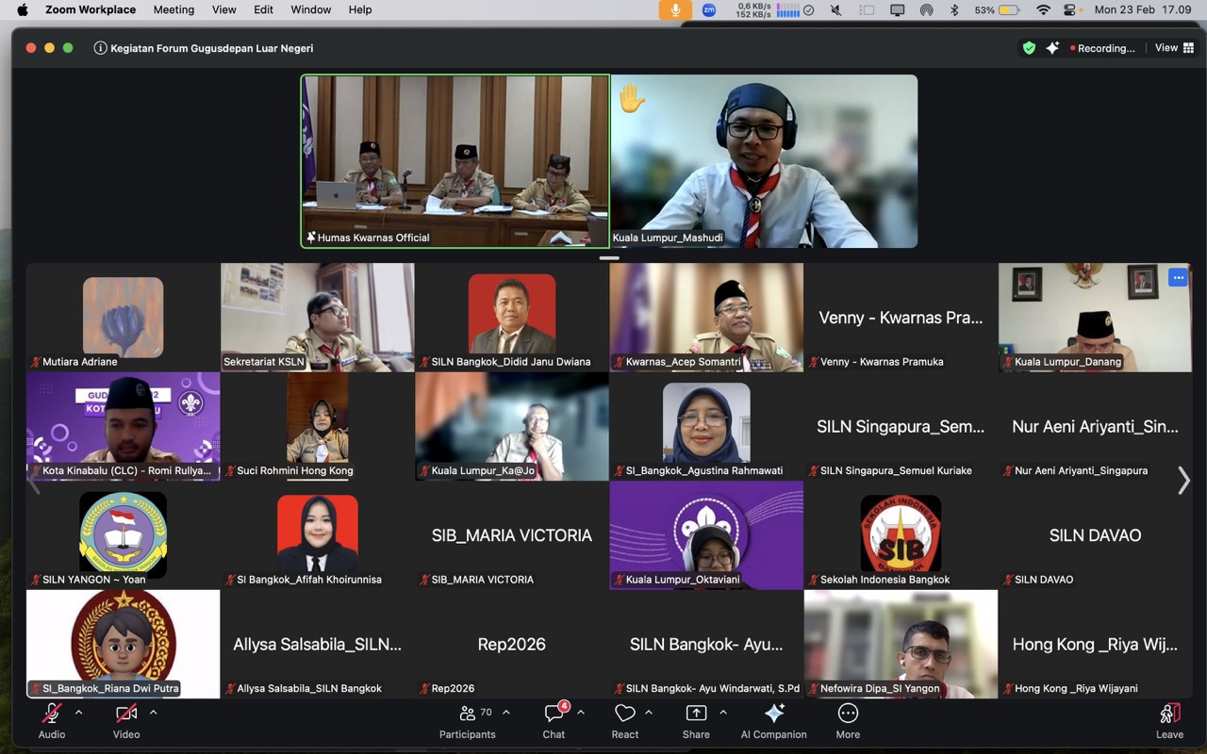
Task: Open AI Companion
Action: (773, 721)
